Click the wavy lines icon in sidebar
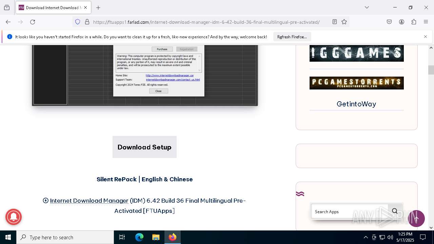 (300, 194)
